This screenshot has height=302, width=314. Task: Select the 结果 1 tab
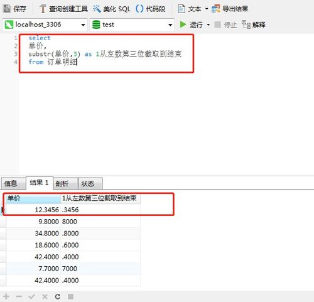(x=40, y=183)
